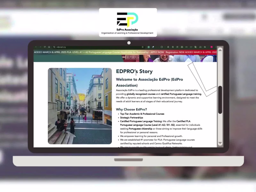The image size is (256, 192).
Task: Click the pink profile avatar in the toolbar
Action: coord(212,47)
